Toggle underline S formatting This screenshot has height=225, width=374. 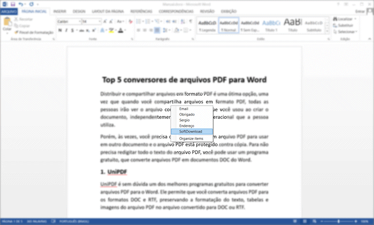point(72,30)
